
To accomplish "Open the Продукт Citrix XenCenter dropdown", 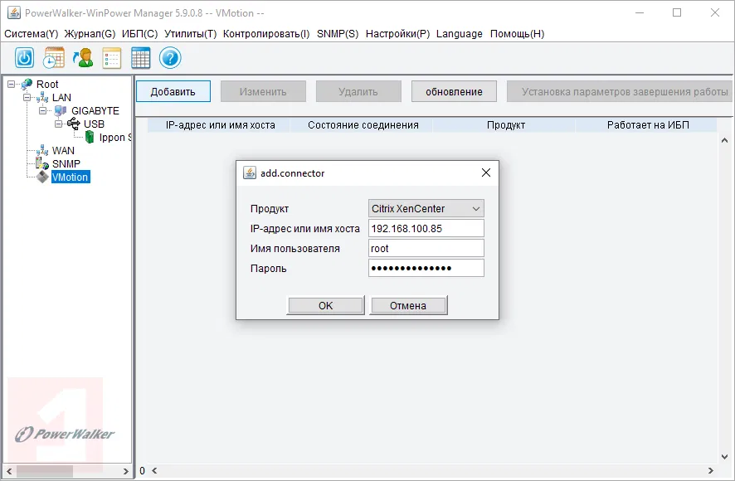I will (x=426, y=209).
